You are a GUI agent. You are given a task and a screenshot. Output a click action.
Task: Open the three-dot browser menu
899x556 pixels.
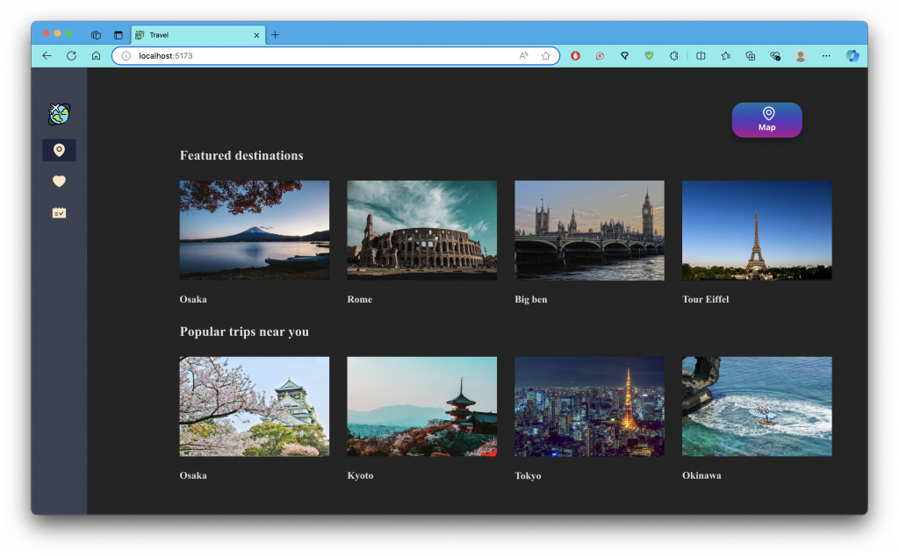826,55
